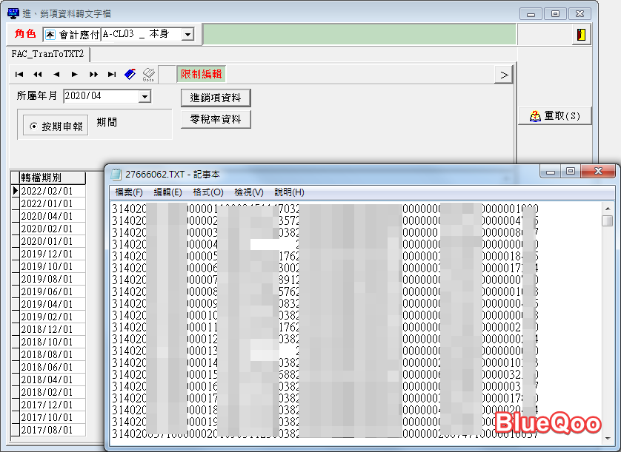Toggle the 本 box beside 會計應付
The width and height of the screenshot is (621, 452).
[x=50, y=35]
